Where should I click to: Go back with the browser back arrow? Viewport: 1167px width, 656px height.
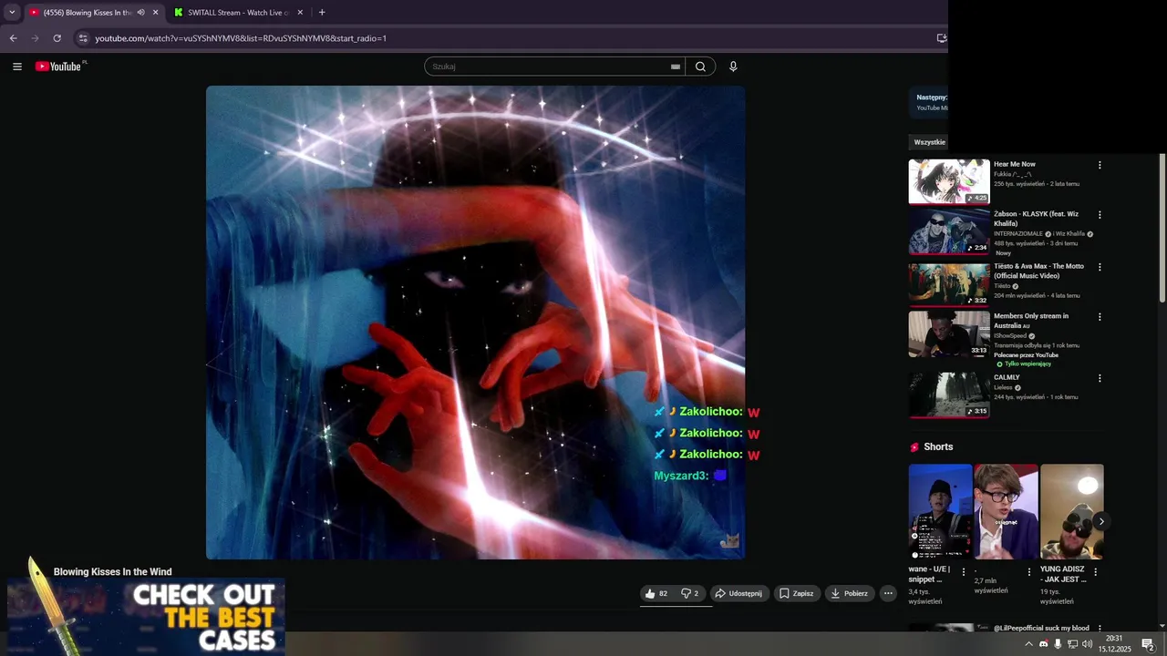pos(13,38)
